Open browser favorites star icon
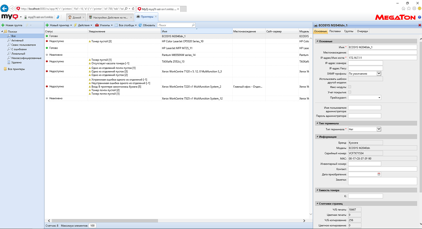The image size is (422, 229). pyautogui.click(x=409, y=9)
